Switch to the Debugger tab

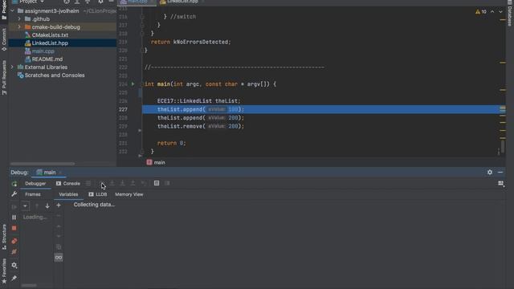pyautogui.click(x=35, y=184)
